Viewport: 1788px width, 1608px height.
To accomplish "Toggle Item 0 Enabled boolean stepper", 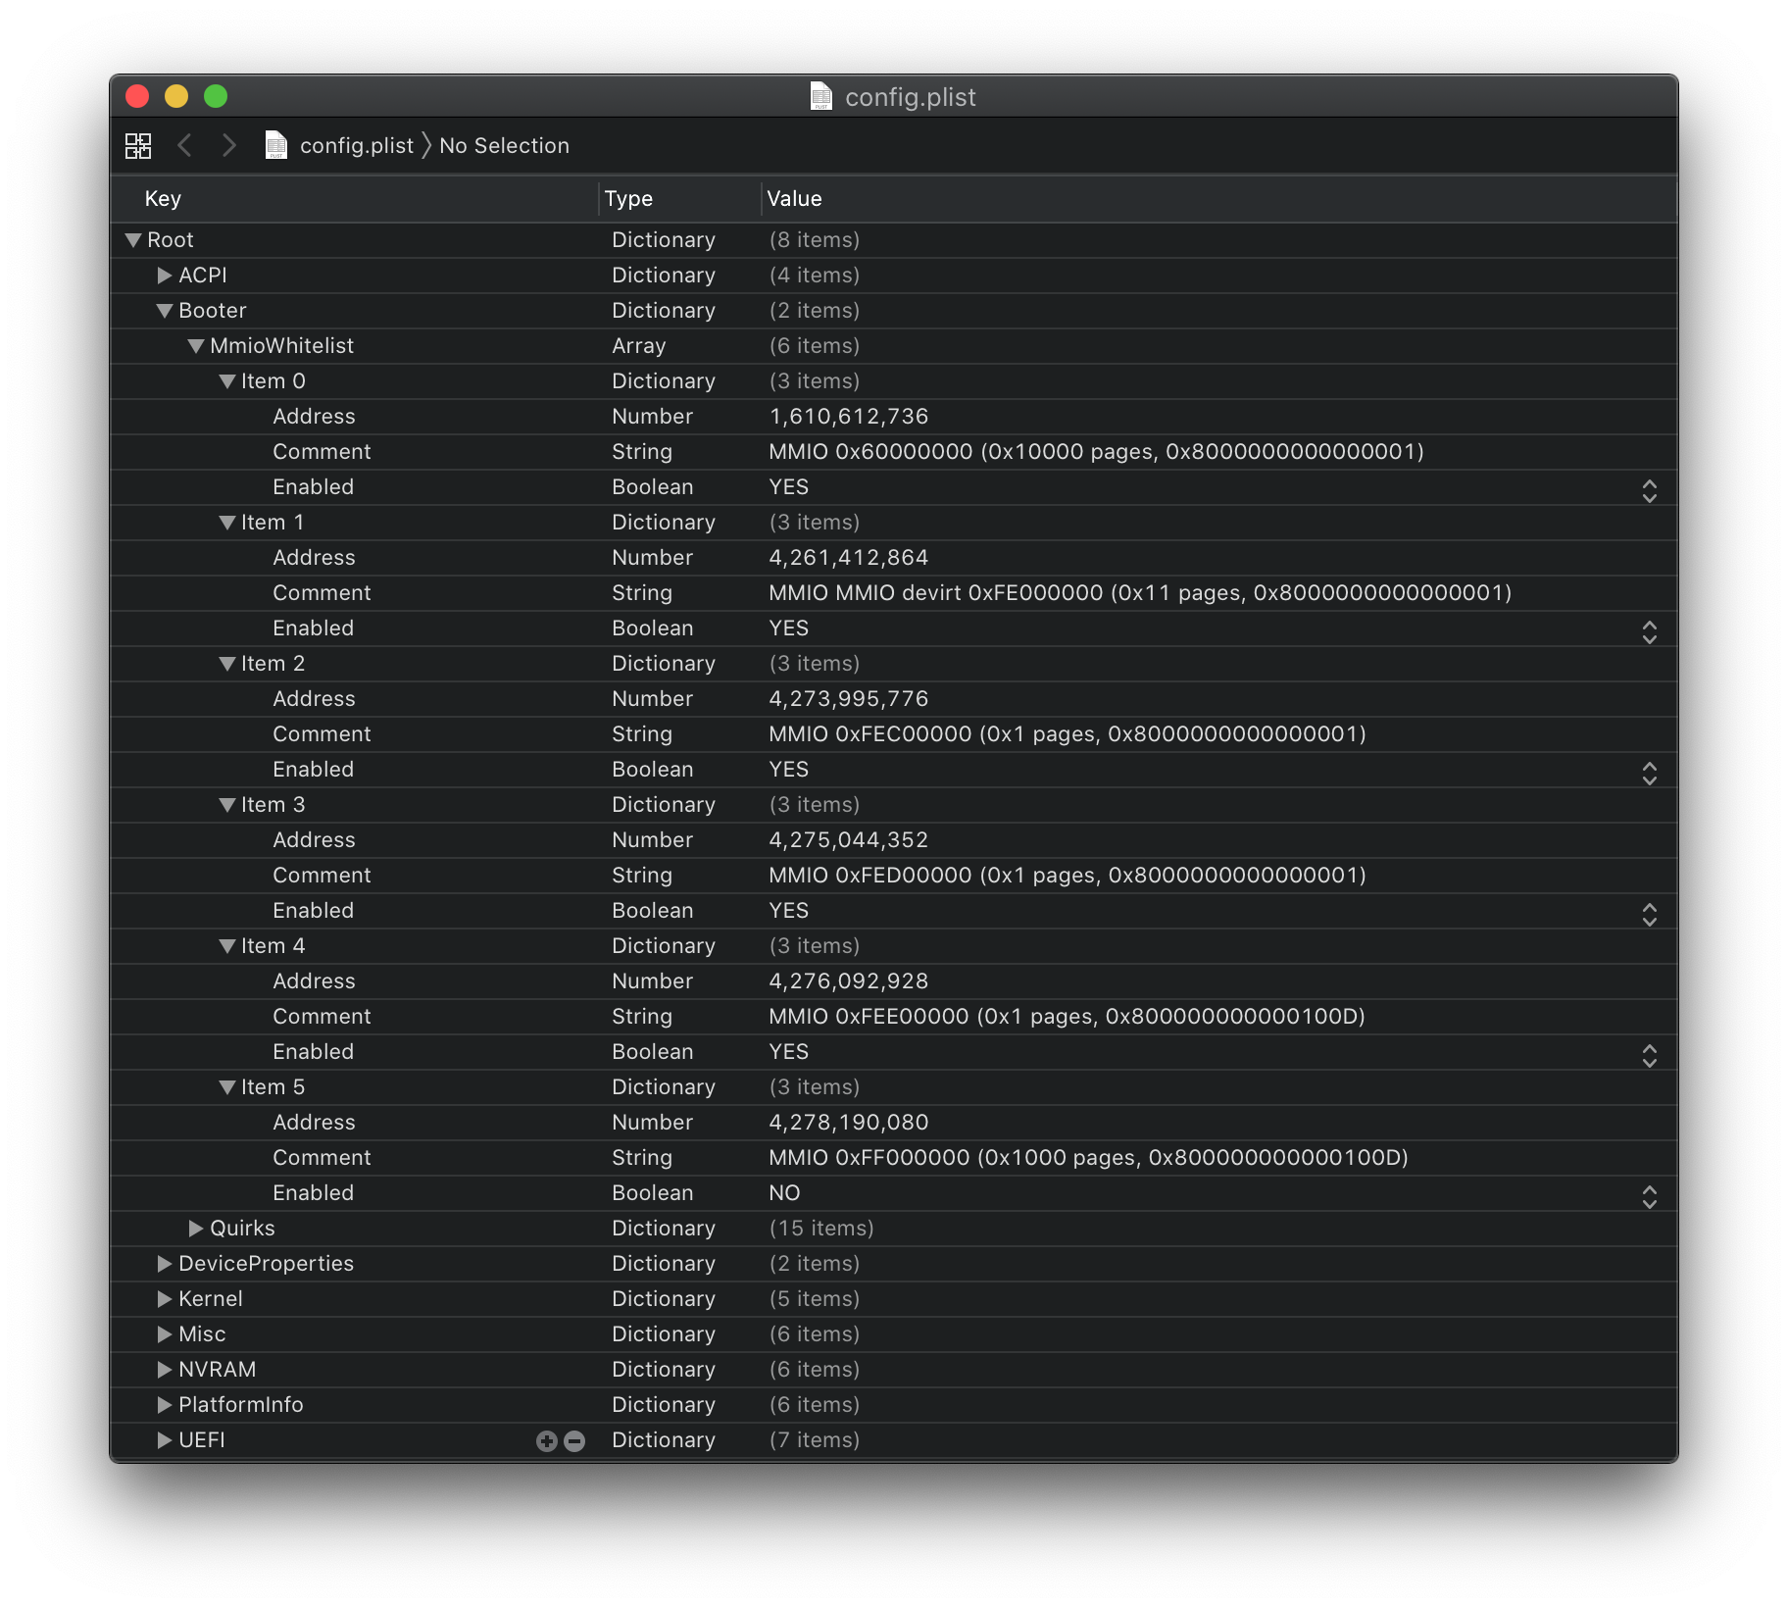I will [x=1649, y=488].
